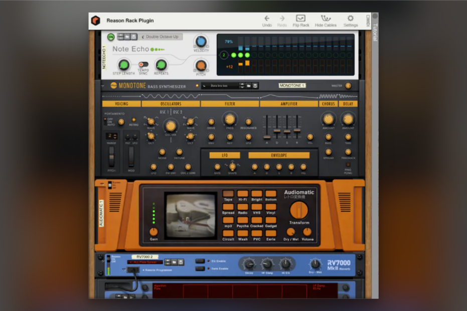Select the Tape preset on Audiomatic

pos(228,194)
